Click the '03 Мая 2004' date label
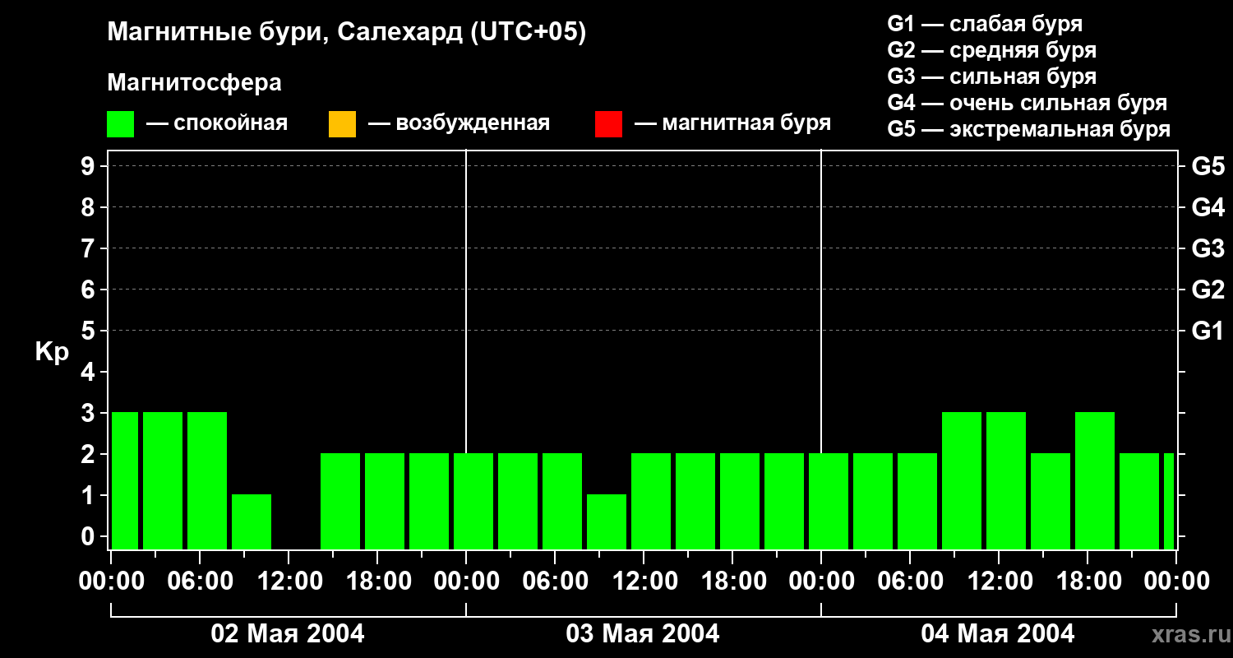This screenshot has width=1233, height=658. [x=643, y=634]
